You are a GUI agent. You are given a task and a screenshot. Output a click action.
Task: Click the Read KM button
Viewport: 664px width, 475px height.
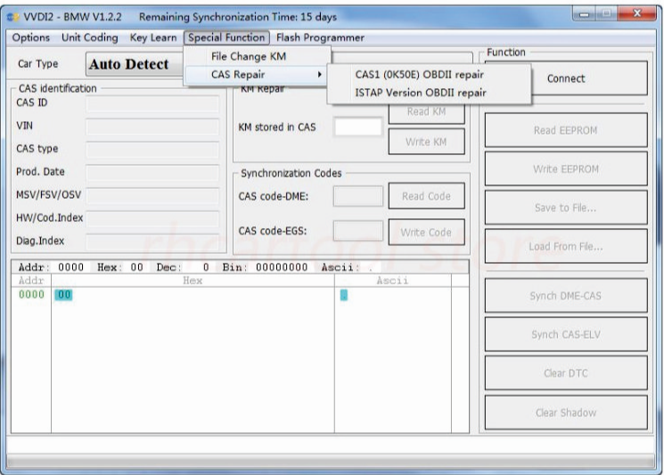point(426,112)
